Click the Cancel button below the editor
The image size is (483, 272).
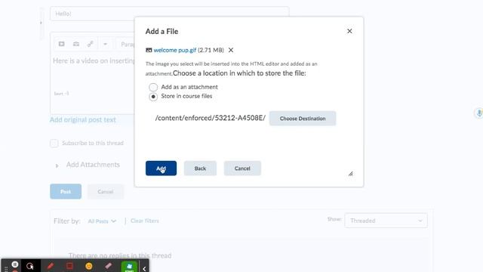tap(106, 191)
